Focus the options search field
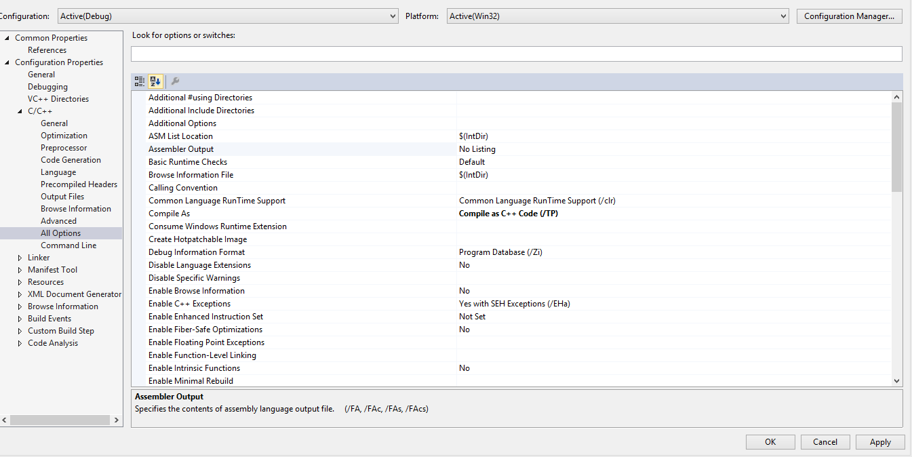Viewport: 912px width, 457px height. tap(516, 54)
